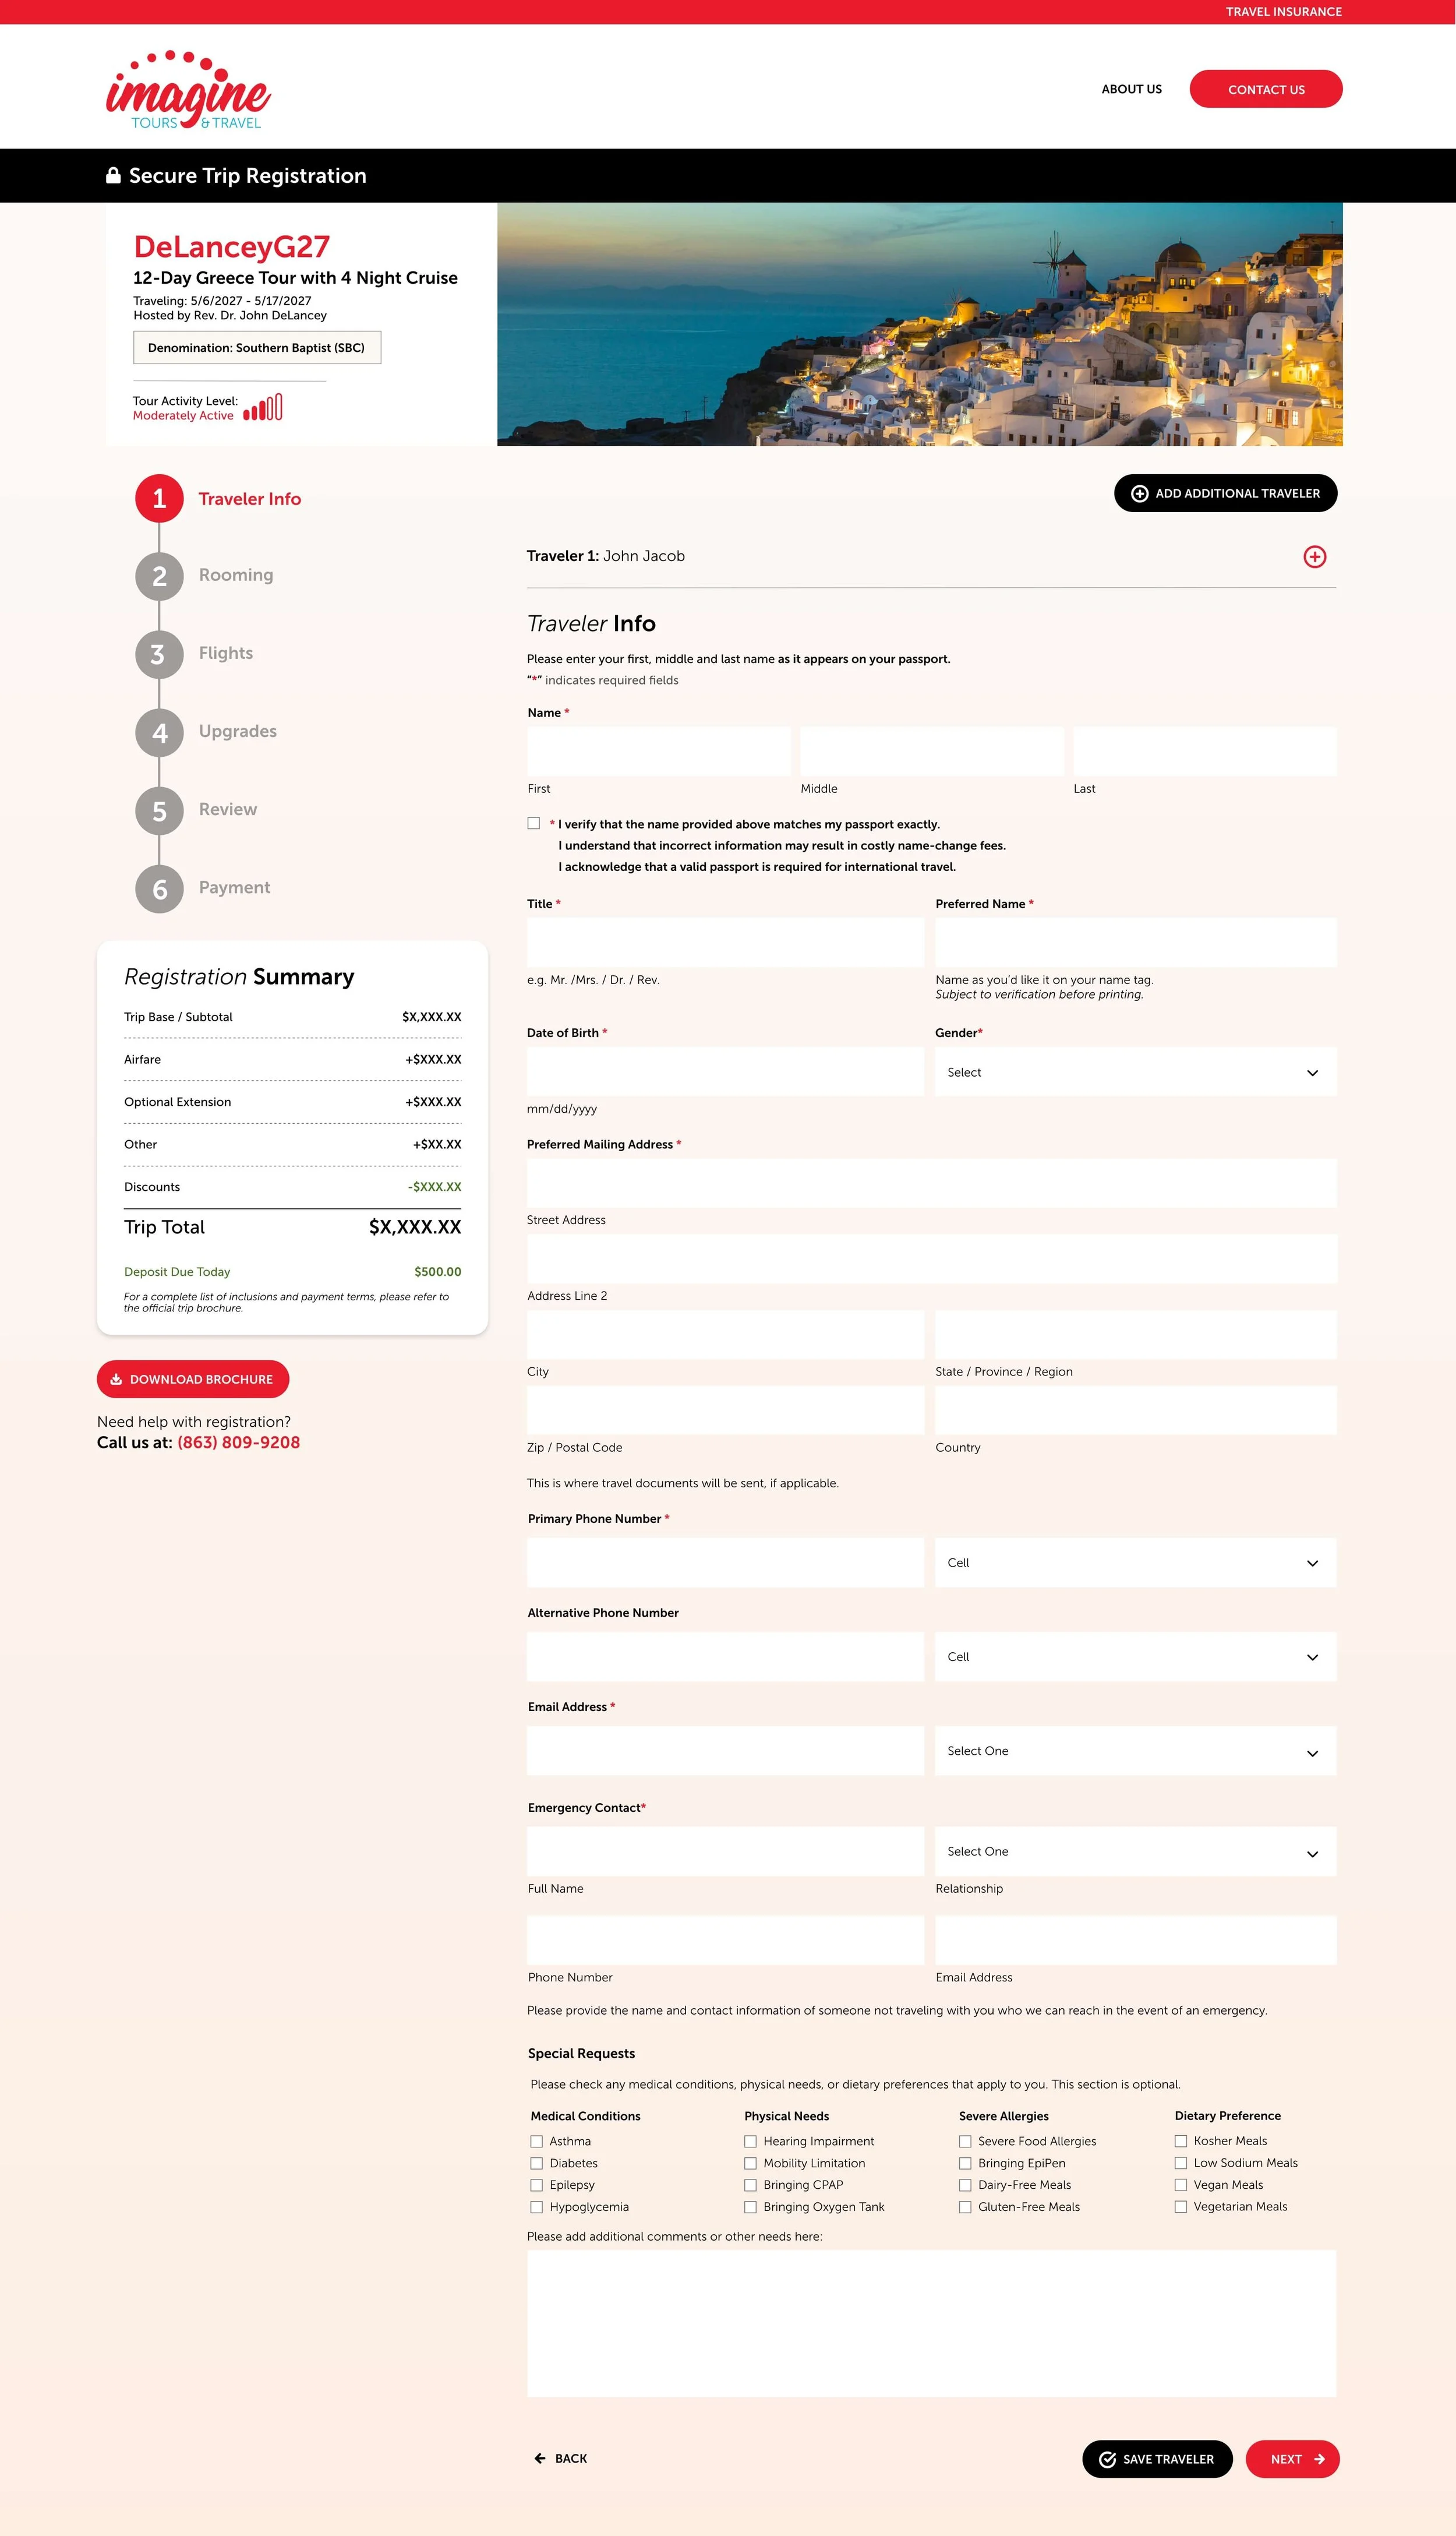This screenshot has height=2536, width=1456.
Task: Click the Zip / Postal Code field
Action: pos(725,1411)
